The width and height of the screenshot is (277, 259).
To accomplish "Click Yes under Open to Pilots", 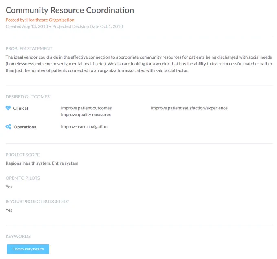I will pos(9,187).
